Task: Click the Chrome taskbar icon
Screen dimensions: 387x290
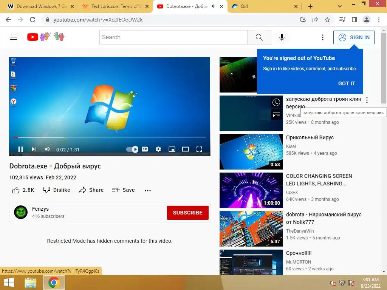Action: pos(54,282)
